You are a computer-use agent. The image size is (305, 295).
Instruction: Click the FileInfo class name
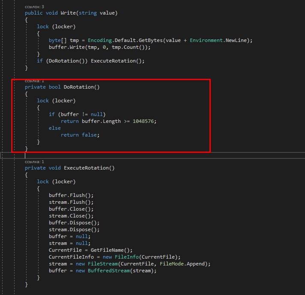[x=127, y=257]
